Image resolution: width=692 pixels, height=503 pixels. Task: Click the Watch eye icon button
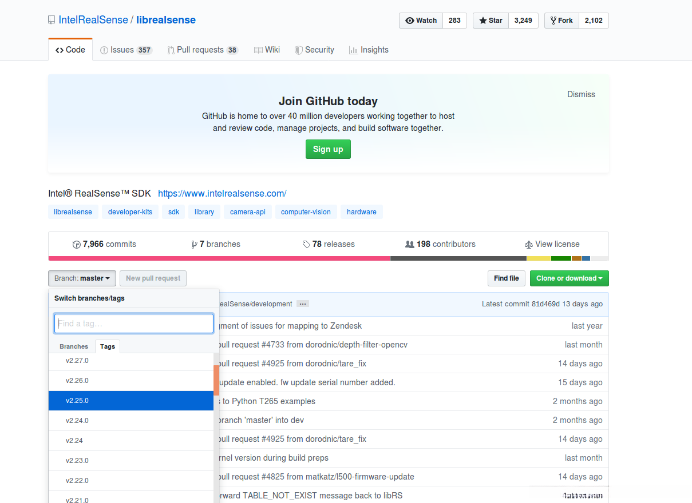coord(421,21)
